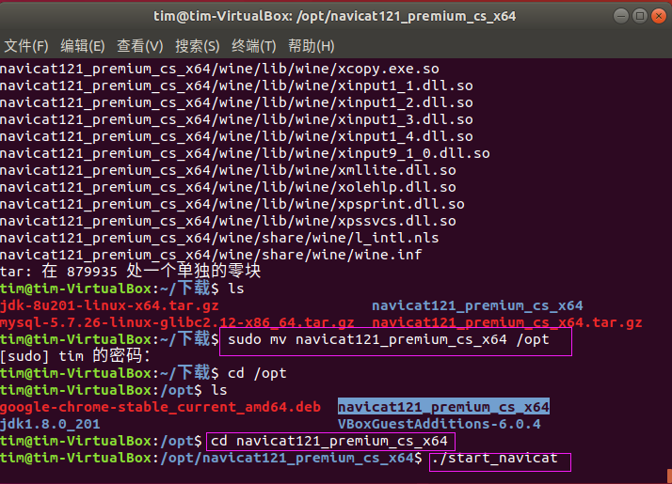Click the xpssvcs.dll.so output line
672x484 pixels.
[228, 221]
